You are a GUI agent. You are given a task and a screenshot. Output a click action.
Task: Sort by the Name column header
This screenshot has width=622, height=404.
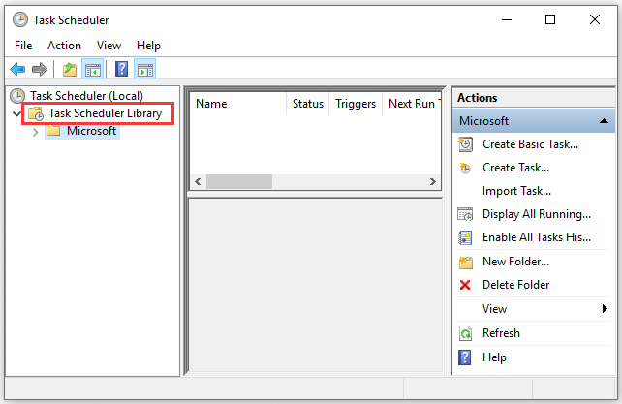click(237, 104)
